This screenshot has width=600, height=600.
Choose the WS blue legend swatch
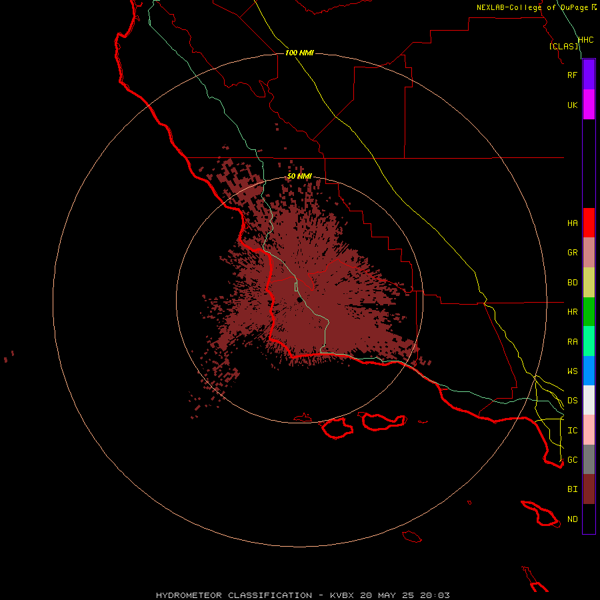click(589, 371)
